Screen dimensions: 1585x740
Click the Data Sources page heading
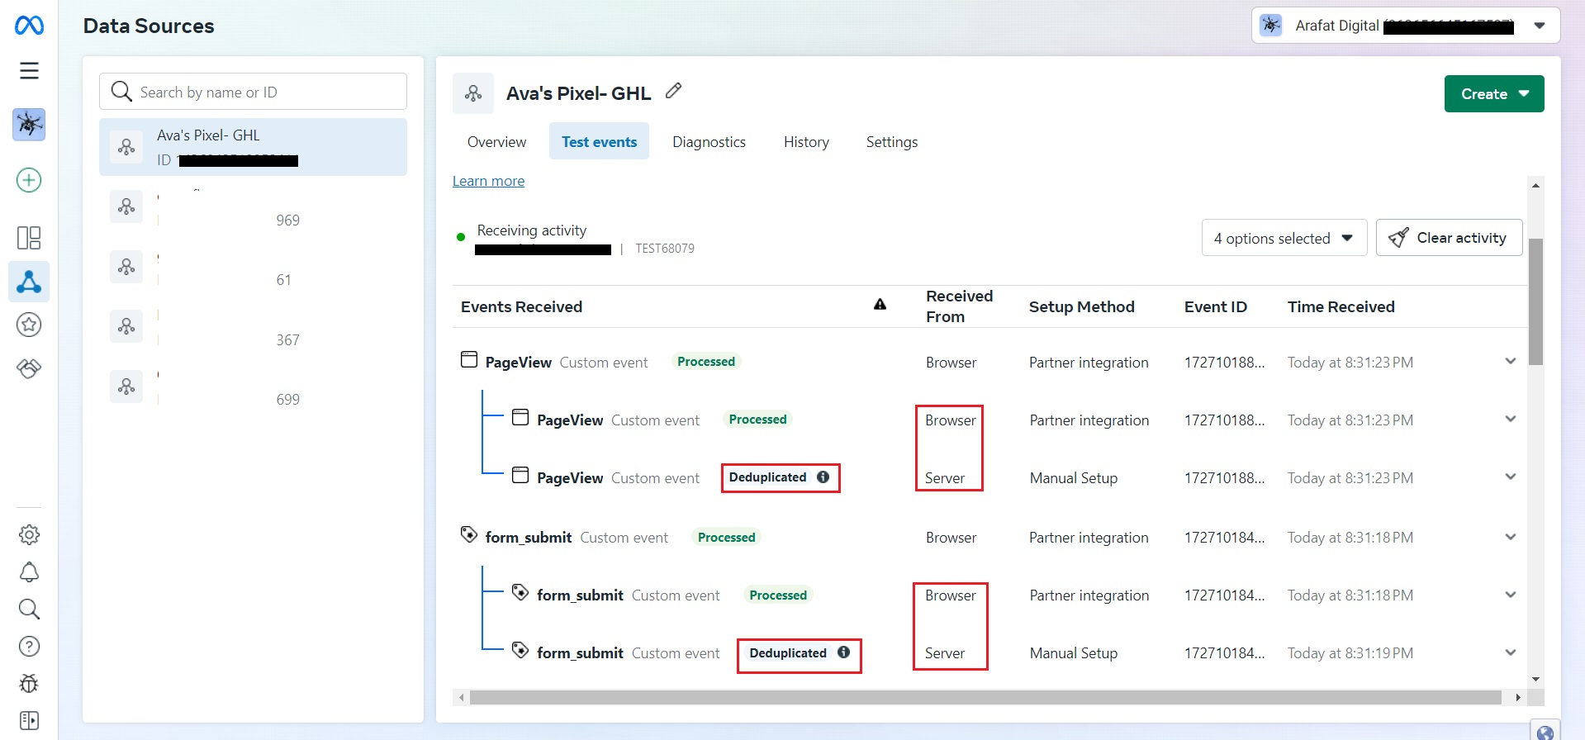pos(149,26)
